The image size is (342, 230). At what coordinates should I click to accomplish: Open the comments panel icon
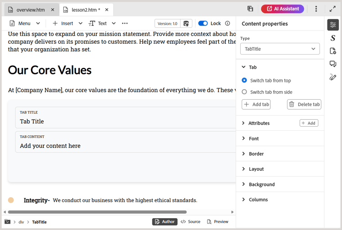[333, 64]
